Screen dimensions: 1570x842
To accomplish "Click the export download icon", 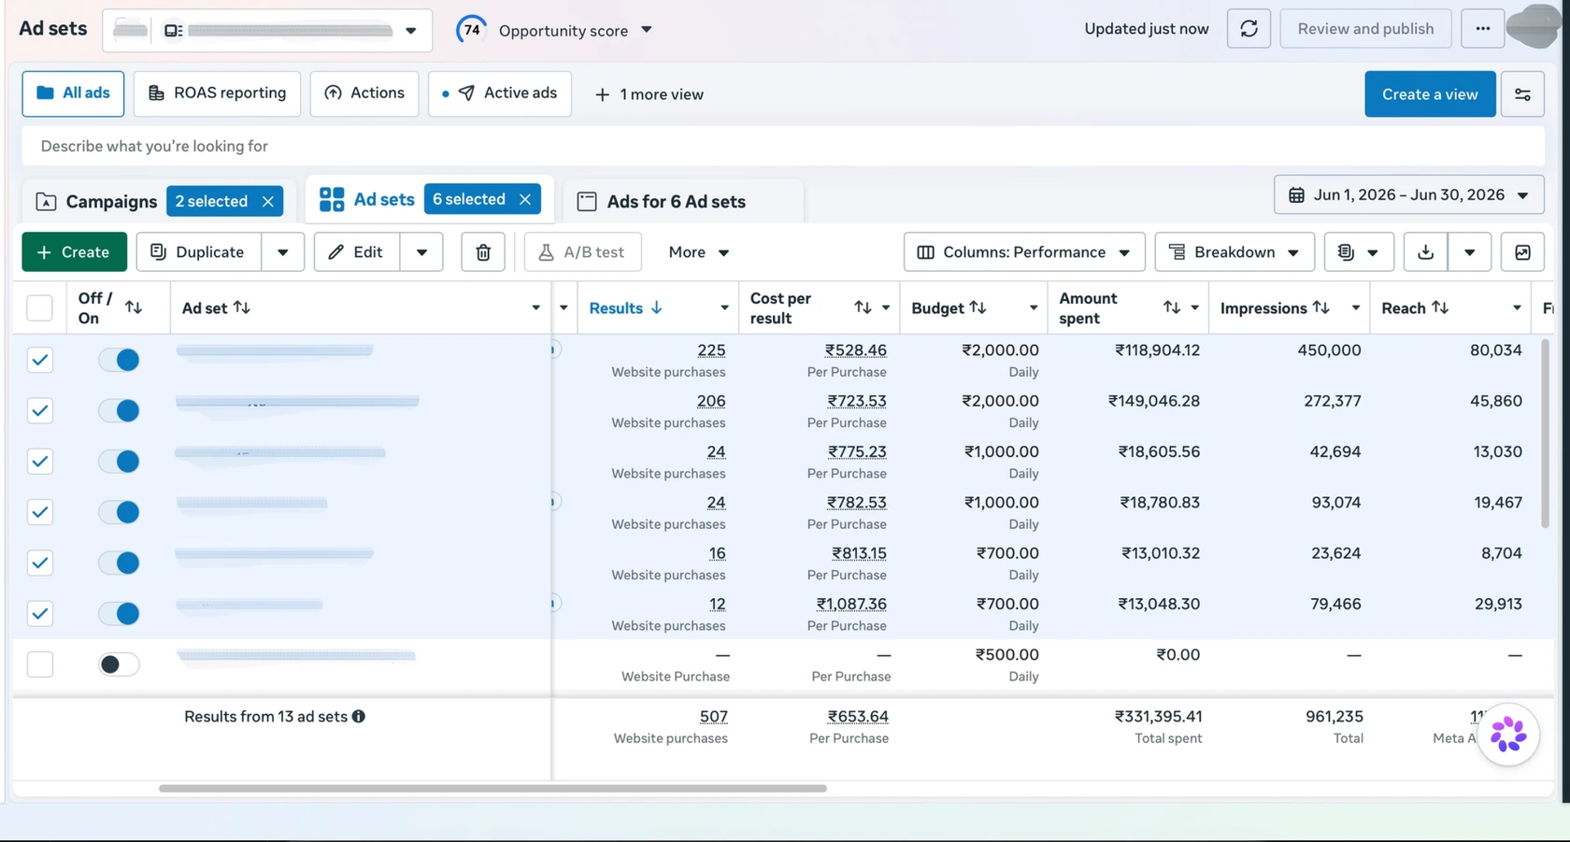I will point(1425,252).
